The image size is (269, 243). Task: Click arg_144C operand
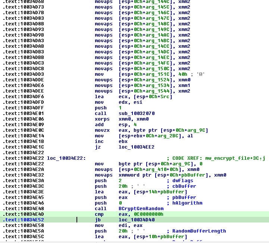(157, 2)
